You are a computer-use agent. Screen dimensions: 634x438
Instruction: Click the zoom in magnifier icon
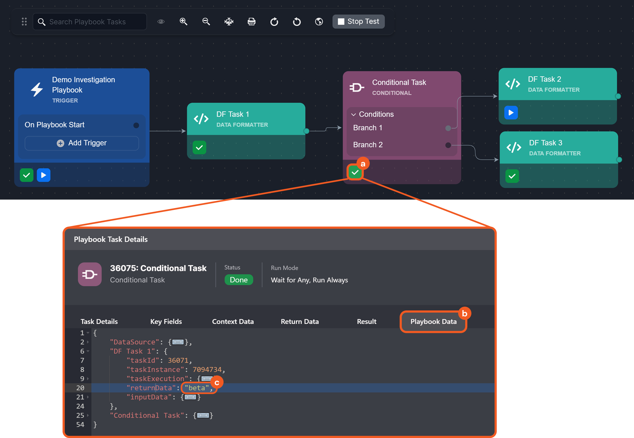pos(183,21)
